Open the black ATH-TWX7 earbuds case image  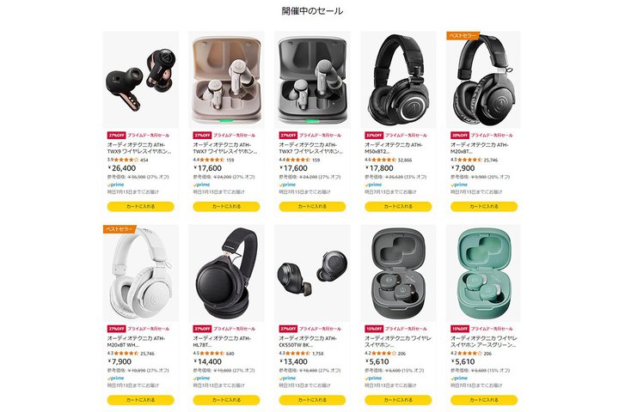[312, 80]
